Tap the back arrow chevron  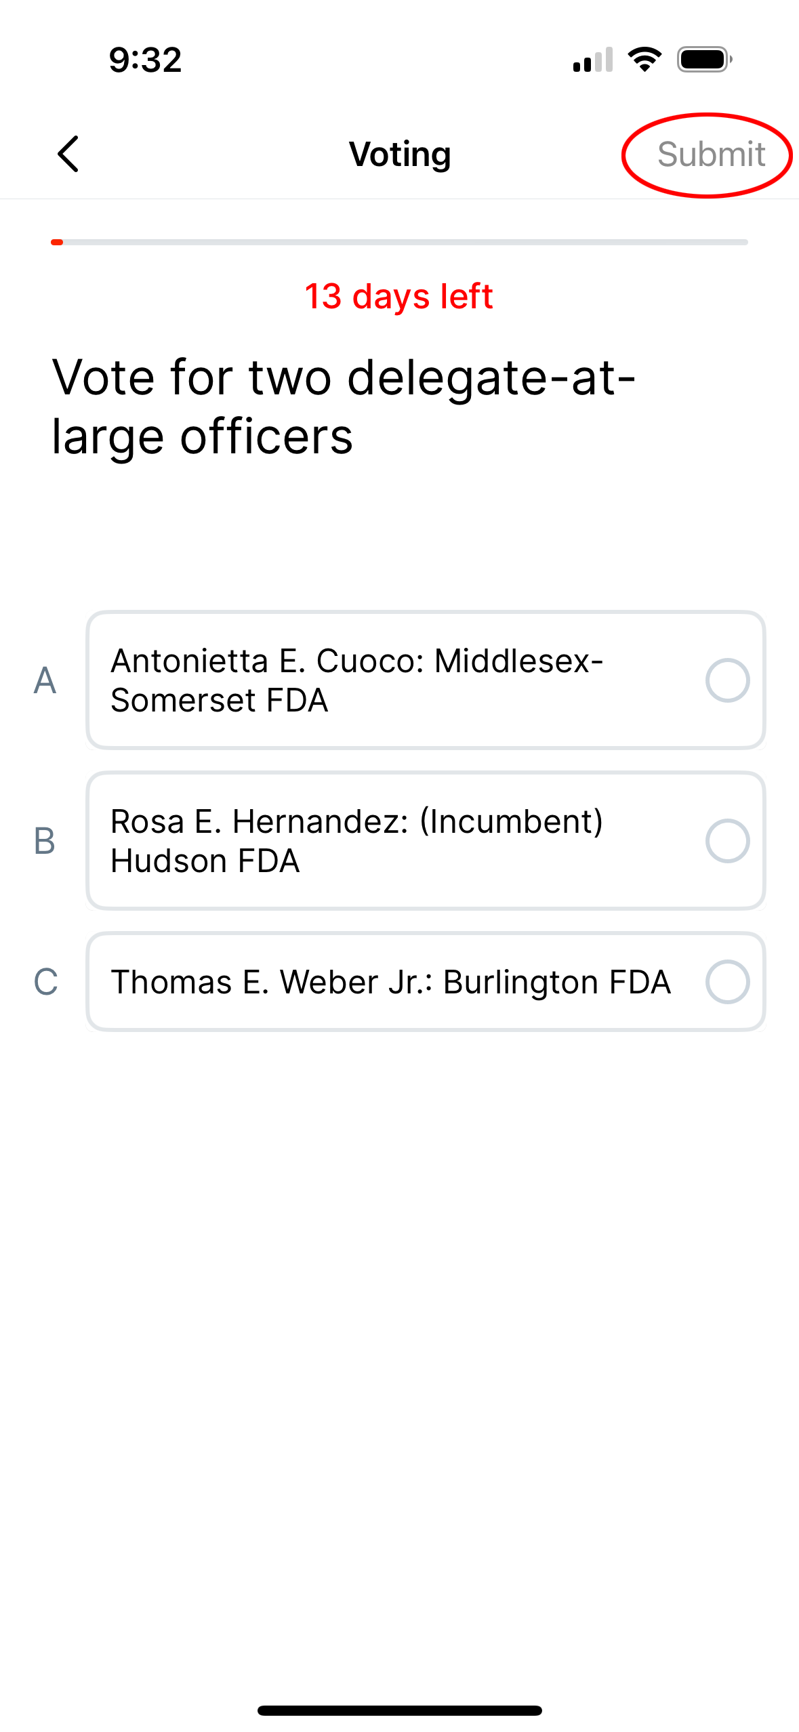click(68, 154)
